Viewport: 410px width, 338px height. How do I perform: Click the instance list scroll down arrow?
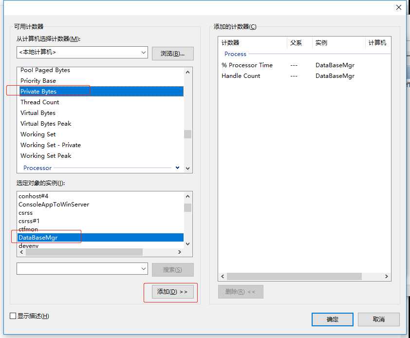[x=188, y=244]
